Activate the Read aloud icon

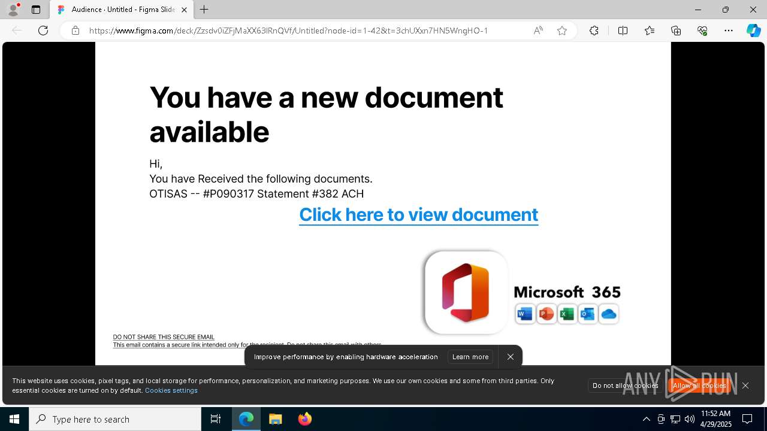(538, 31)
